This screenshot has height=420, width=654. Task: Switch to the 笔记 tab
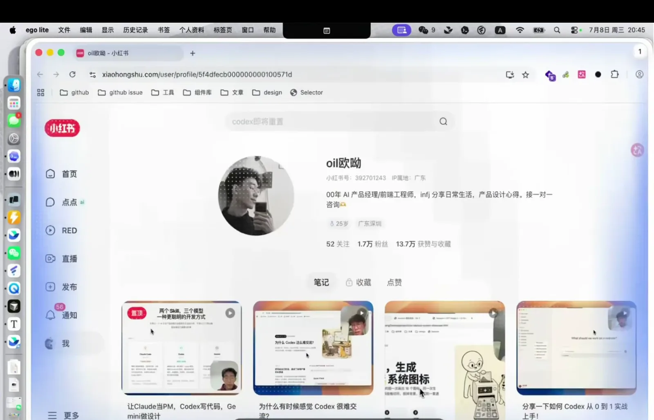[x=321, y=282]
